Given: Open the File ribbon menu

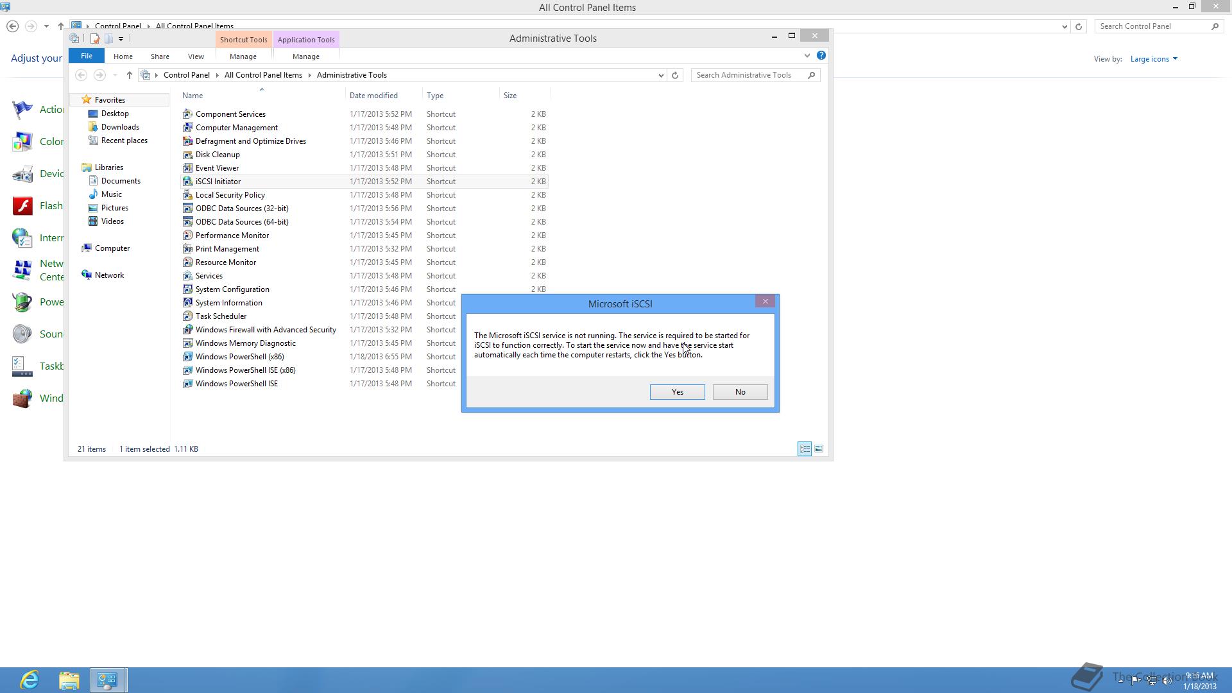Looking at the screenshot, I should point(87,56).
